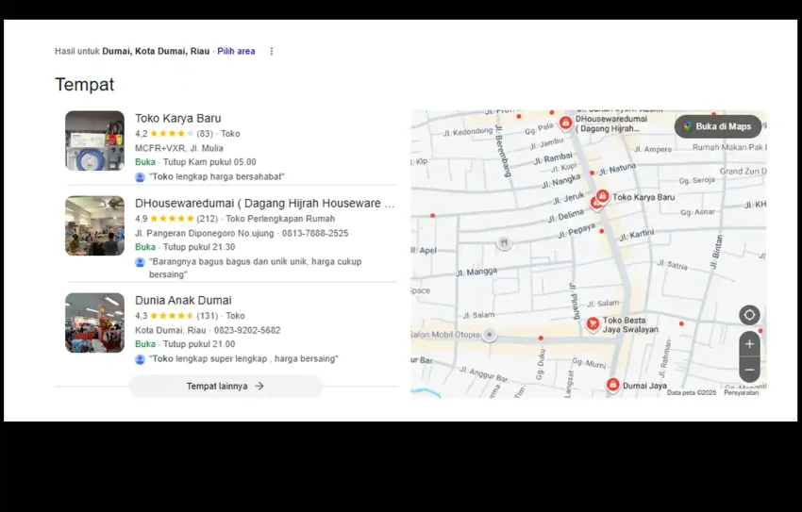Click the restaurant marker on the map
802x512 pixels.
[x=504, y=243]
